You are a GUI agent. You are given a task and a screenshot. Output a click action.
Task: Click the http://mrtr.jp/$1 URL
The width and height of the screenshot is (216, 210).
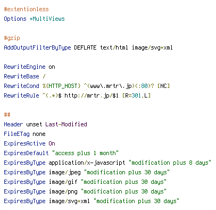pyautogui.click(x=92, y=95)
